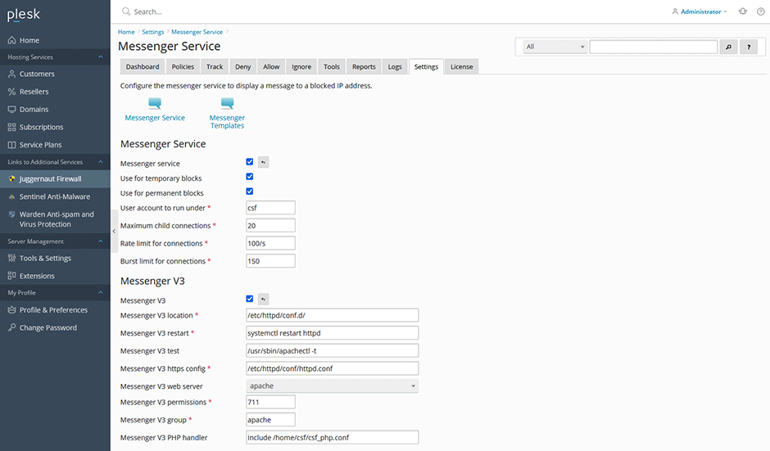Click the Change Password key icon

[11, 327]
